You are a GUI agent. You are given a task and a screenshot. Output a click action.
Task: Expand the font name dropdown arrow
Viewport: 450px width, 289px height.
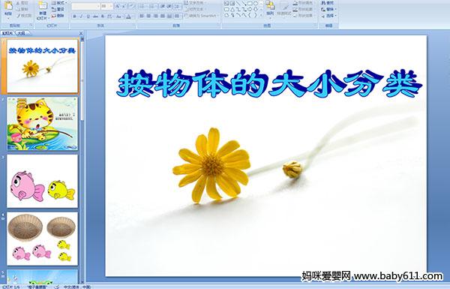pos(97,6)
